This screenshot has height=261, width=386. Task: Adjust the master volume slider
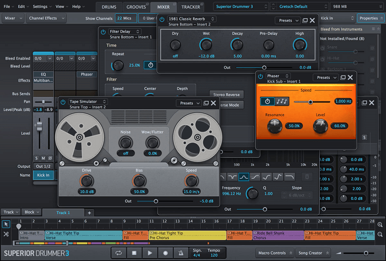(x=358, y=253)
